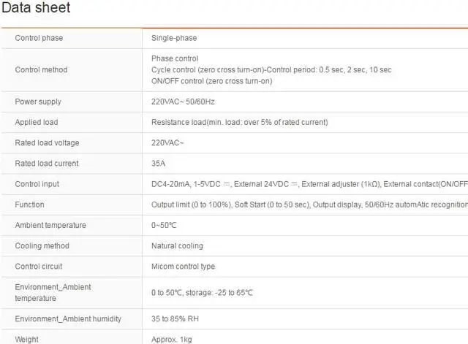
Task: Select the "Power supply" row label
Action: (38, 102)
